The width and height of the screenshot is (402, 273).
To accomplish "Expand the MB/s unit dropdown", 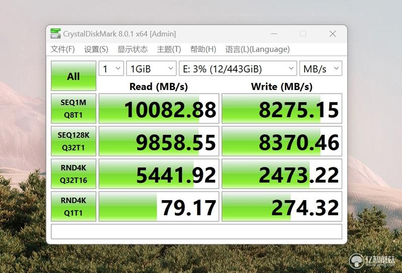I will click(321, 68).
